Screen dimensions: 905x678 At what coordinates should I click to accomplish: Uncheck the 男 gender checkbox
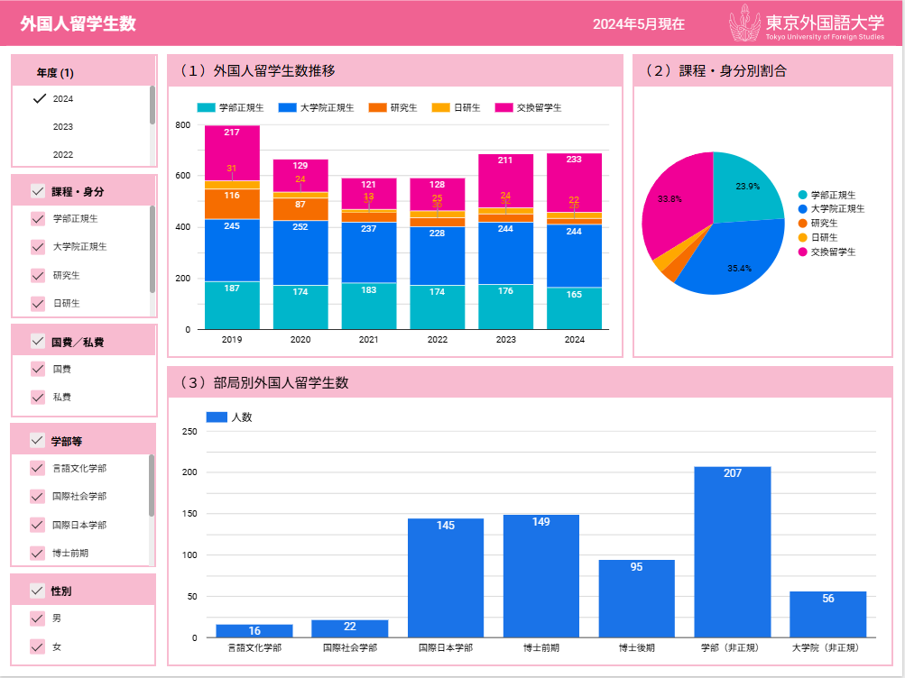pos(38,618)
